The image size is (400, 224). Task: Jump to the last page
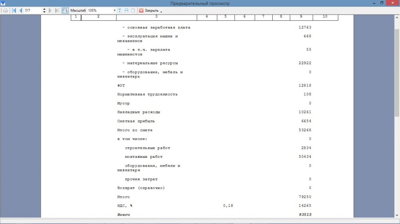(x=57, y=11)
